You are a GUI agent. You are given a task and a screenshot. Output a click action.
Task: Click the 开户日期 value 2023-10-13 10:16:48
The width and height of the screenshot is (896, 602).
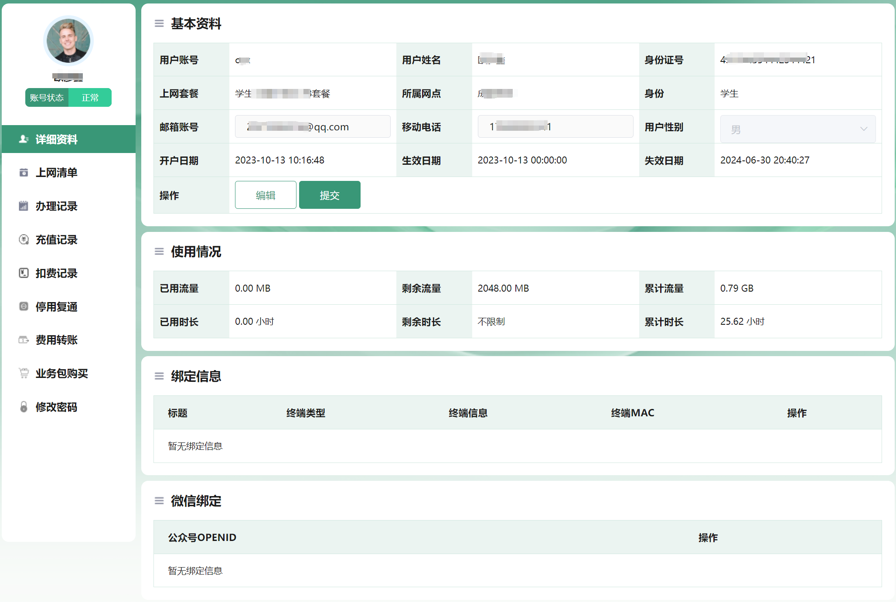tap(279, 160)
